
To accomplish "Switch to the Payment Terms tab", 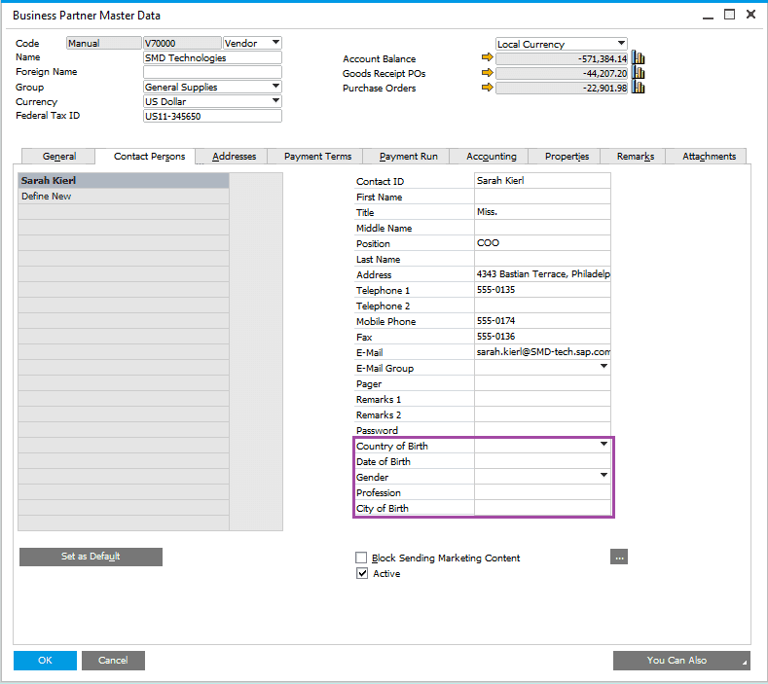I will [x=317, y=157].
